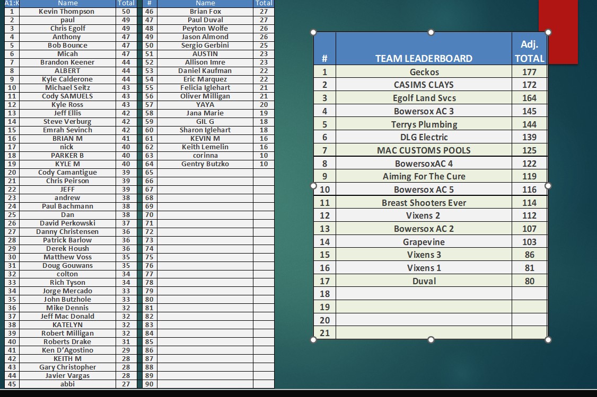
Task: Click the left-middle resize handle of leaderboard
Action: click(x=313, y=186)
